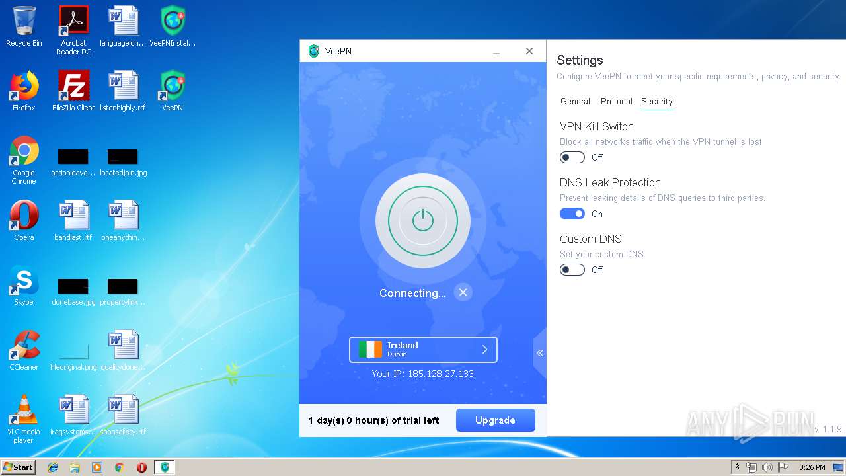Open the Action Center flag icon
Screen dimensions: 846x476
782,467
